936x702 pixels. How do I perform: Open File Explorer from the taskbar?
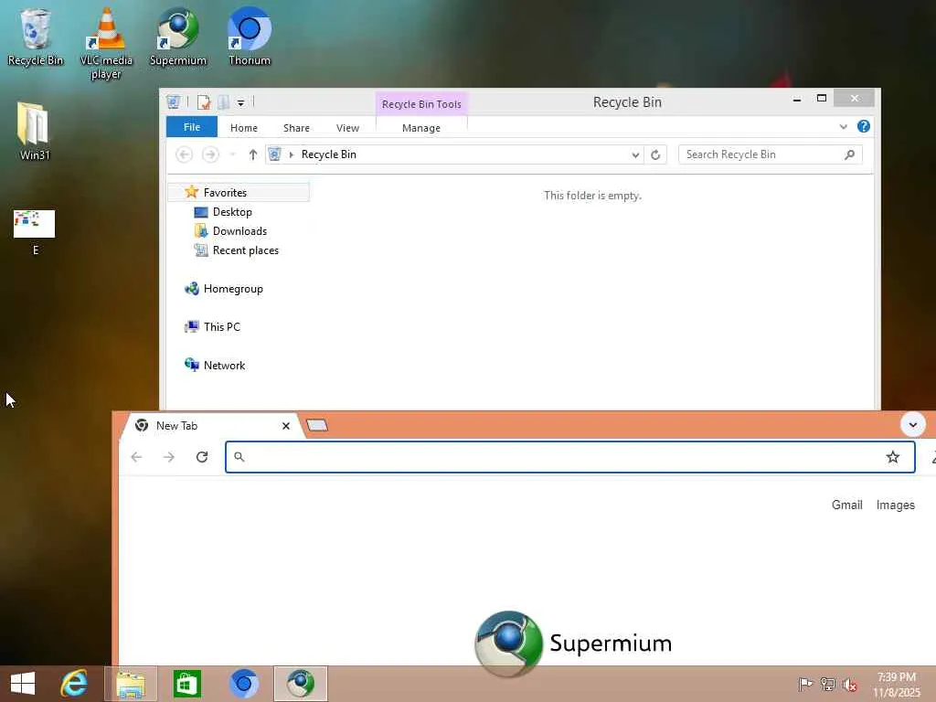(x=130, y=684)
